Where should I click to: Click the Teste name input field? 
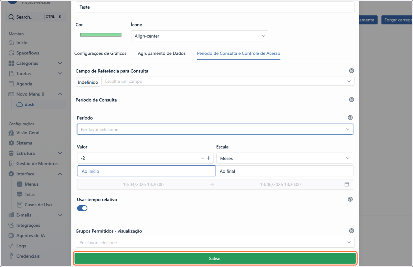pyautogui.click(x=215, y=7)
